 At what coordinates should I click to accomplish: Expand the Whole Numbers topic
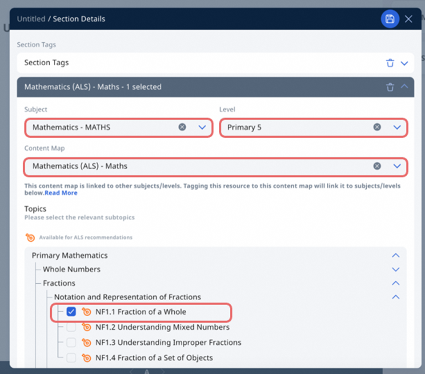[x=395, y=270]
